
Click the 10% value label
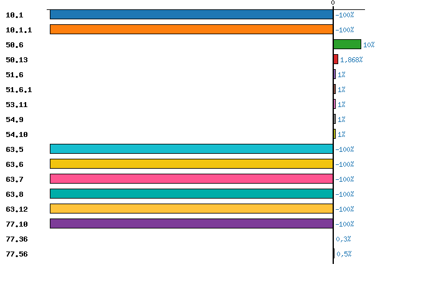pos(369,45)
